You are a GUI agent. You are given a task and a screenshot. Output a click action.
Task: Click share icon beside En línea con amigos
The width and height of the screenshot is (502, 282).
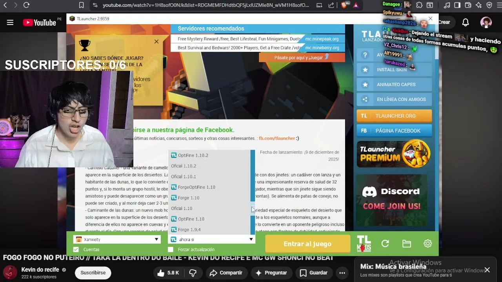tap(365, 99)
